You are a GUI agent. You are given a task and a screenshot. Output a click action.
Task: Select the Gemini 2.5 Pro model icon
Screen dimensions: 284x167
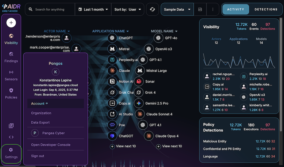click(139, 103)
